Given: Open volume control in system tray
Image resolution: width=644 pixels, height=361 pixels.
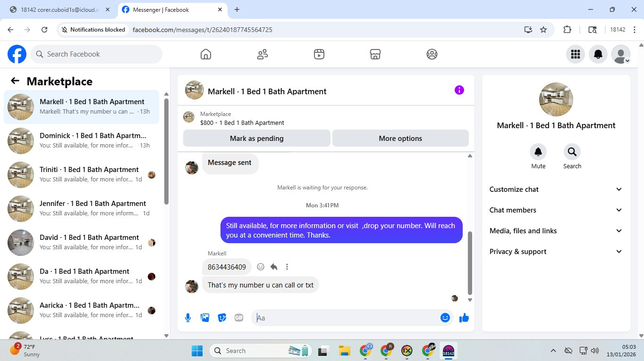Looking at the screenshot, I should click(594, 351).
